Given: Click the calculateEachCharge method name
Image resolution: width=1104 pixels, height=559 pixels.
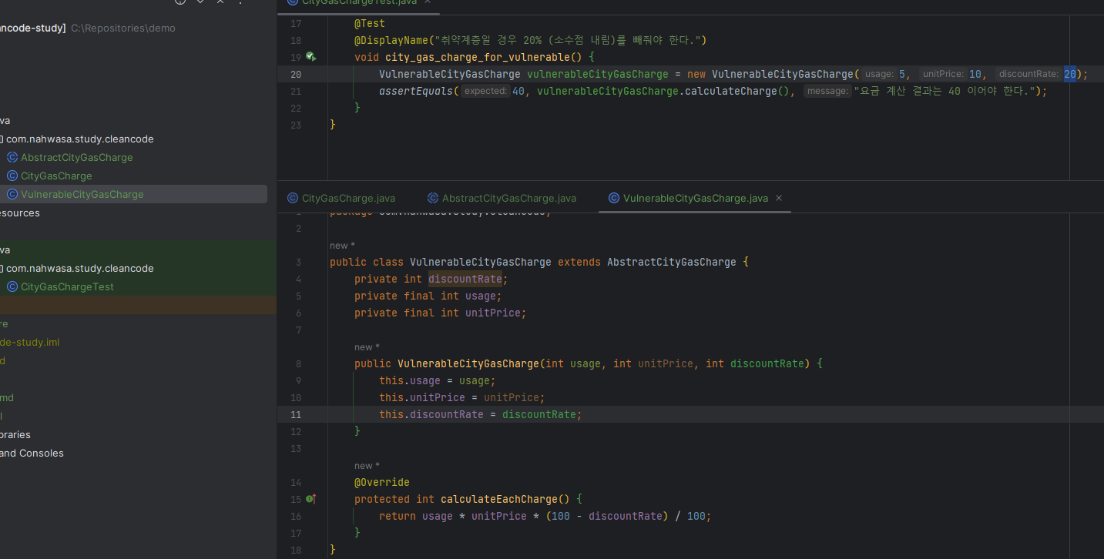Looking at the screenshot, I should click(499, 499).
